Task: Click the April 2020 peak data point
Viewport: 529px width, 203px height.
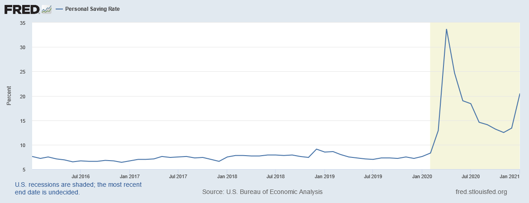Action: click(x=446, y=29)
